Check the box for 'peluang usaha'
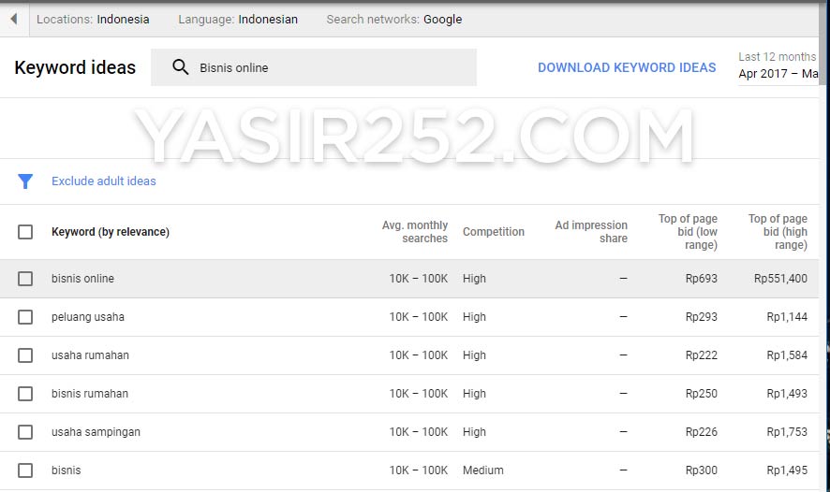 25,317
